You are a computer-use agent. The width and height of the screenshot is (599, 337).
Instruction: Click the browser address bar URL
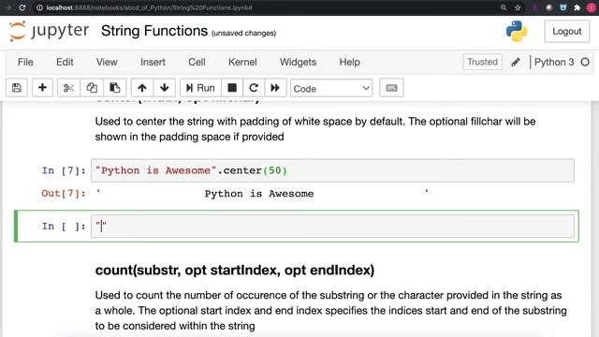[x=150, y=7]
